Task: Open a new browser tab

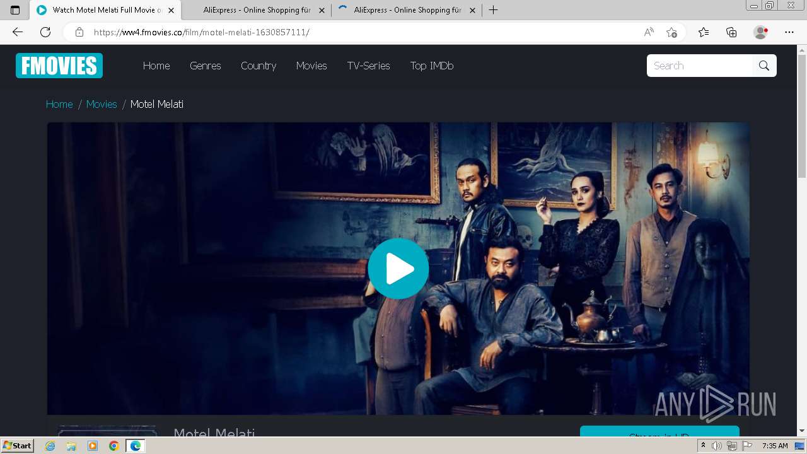Action: pyautogui.click(x=494, y=10)
